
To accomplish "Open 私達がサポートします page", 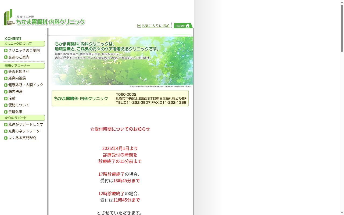I will (26, 124).
